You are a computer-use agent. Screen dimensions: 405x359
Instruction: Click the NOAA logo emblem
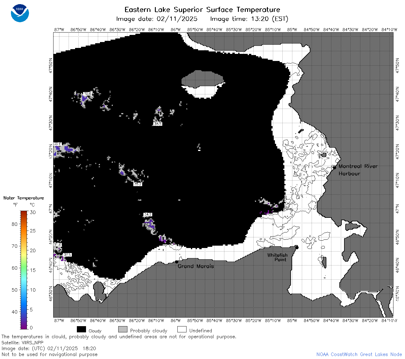(20, 13)
